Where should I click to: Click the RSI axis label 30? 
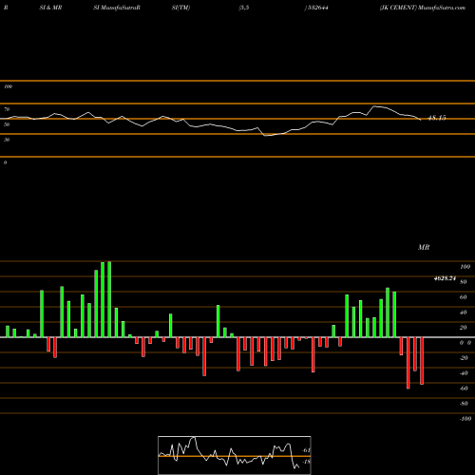[7, 140]
